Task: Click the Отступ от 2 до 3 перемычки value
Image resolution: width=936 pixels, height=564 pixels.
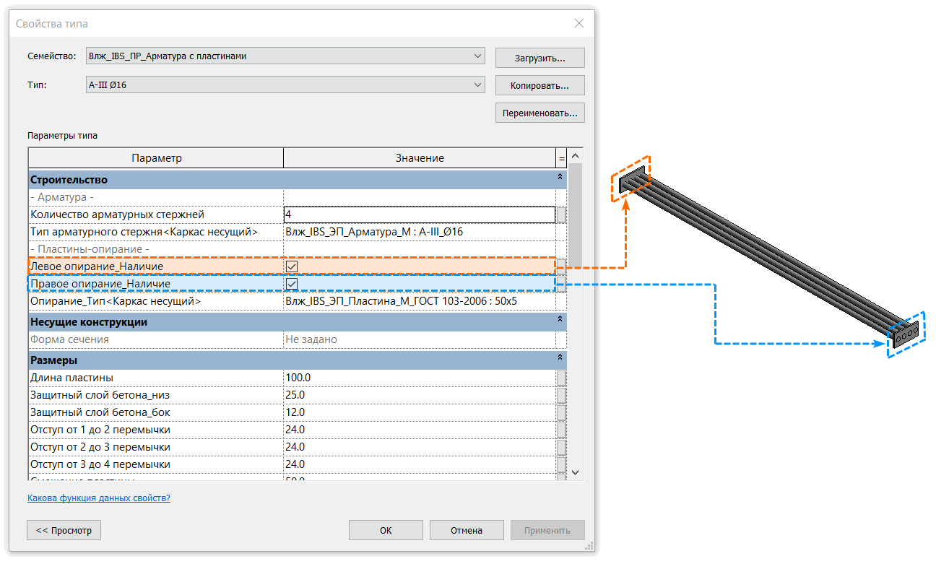Action: pyautogui.click(x=419, y=447)
